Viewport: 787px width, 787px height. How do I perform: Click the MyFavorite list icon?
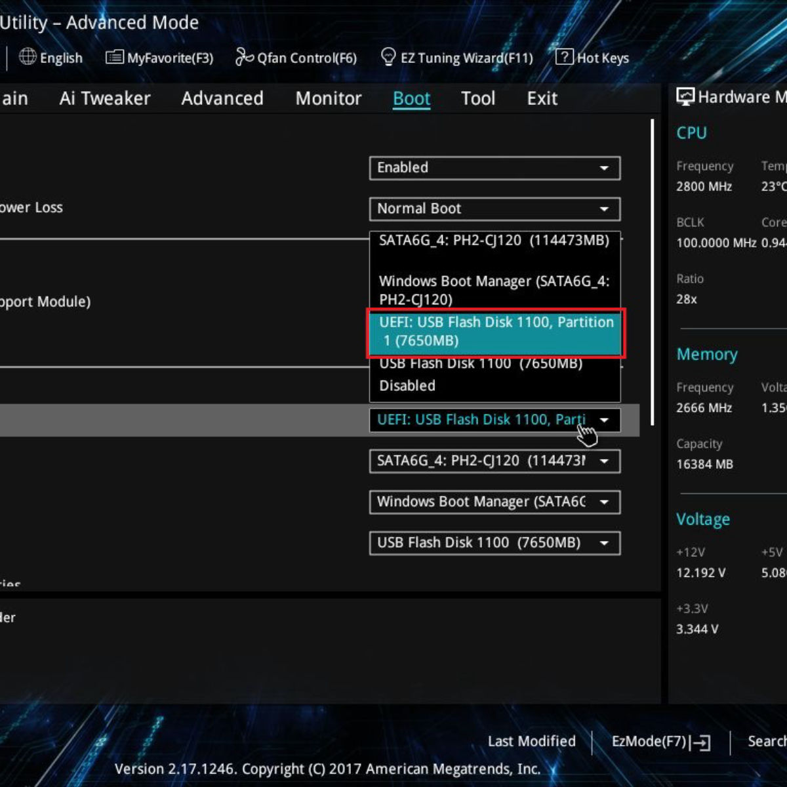[115, 58]
